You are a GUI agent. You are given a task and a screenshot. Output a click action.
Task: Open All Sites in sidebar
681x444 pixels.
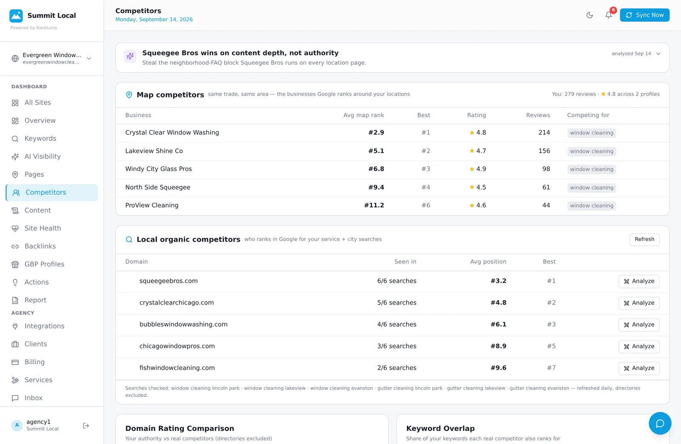click(x=52, y=103)
